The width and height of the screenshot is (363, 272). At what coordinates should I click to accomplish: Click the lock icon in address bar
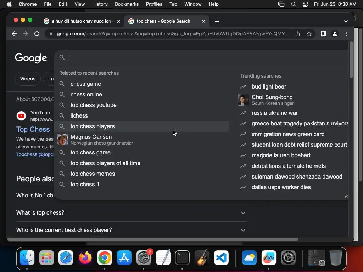pos(51,34)
